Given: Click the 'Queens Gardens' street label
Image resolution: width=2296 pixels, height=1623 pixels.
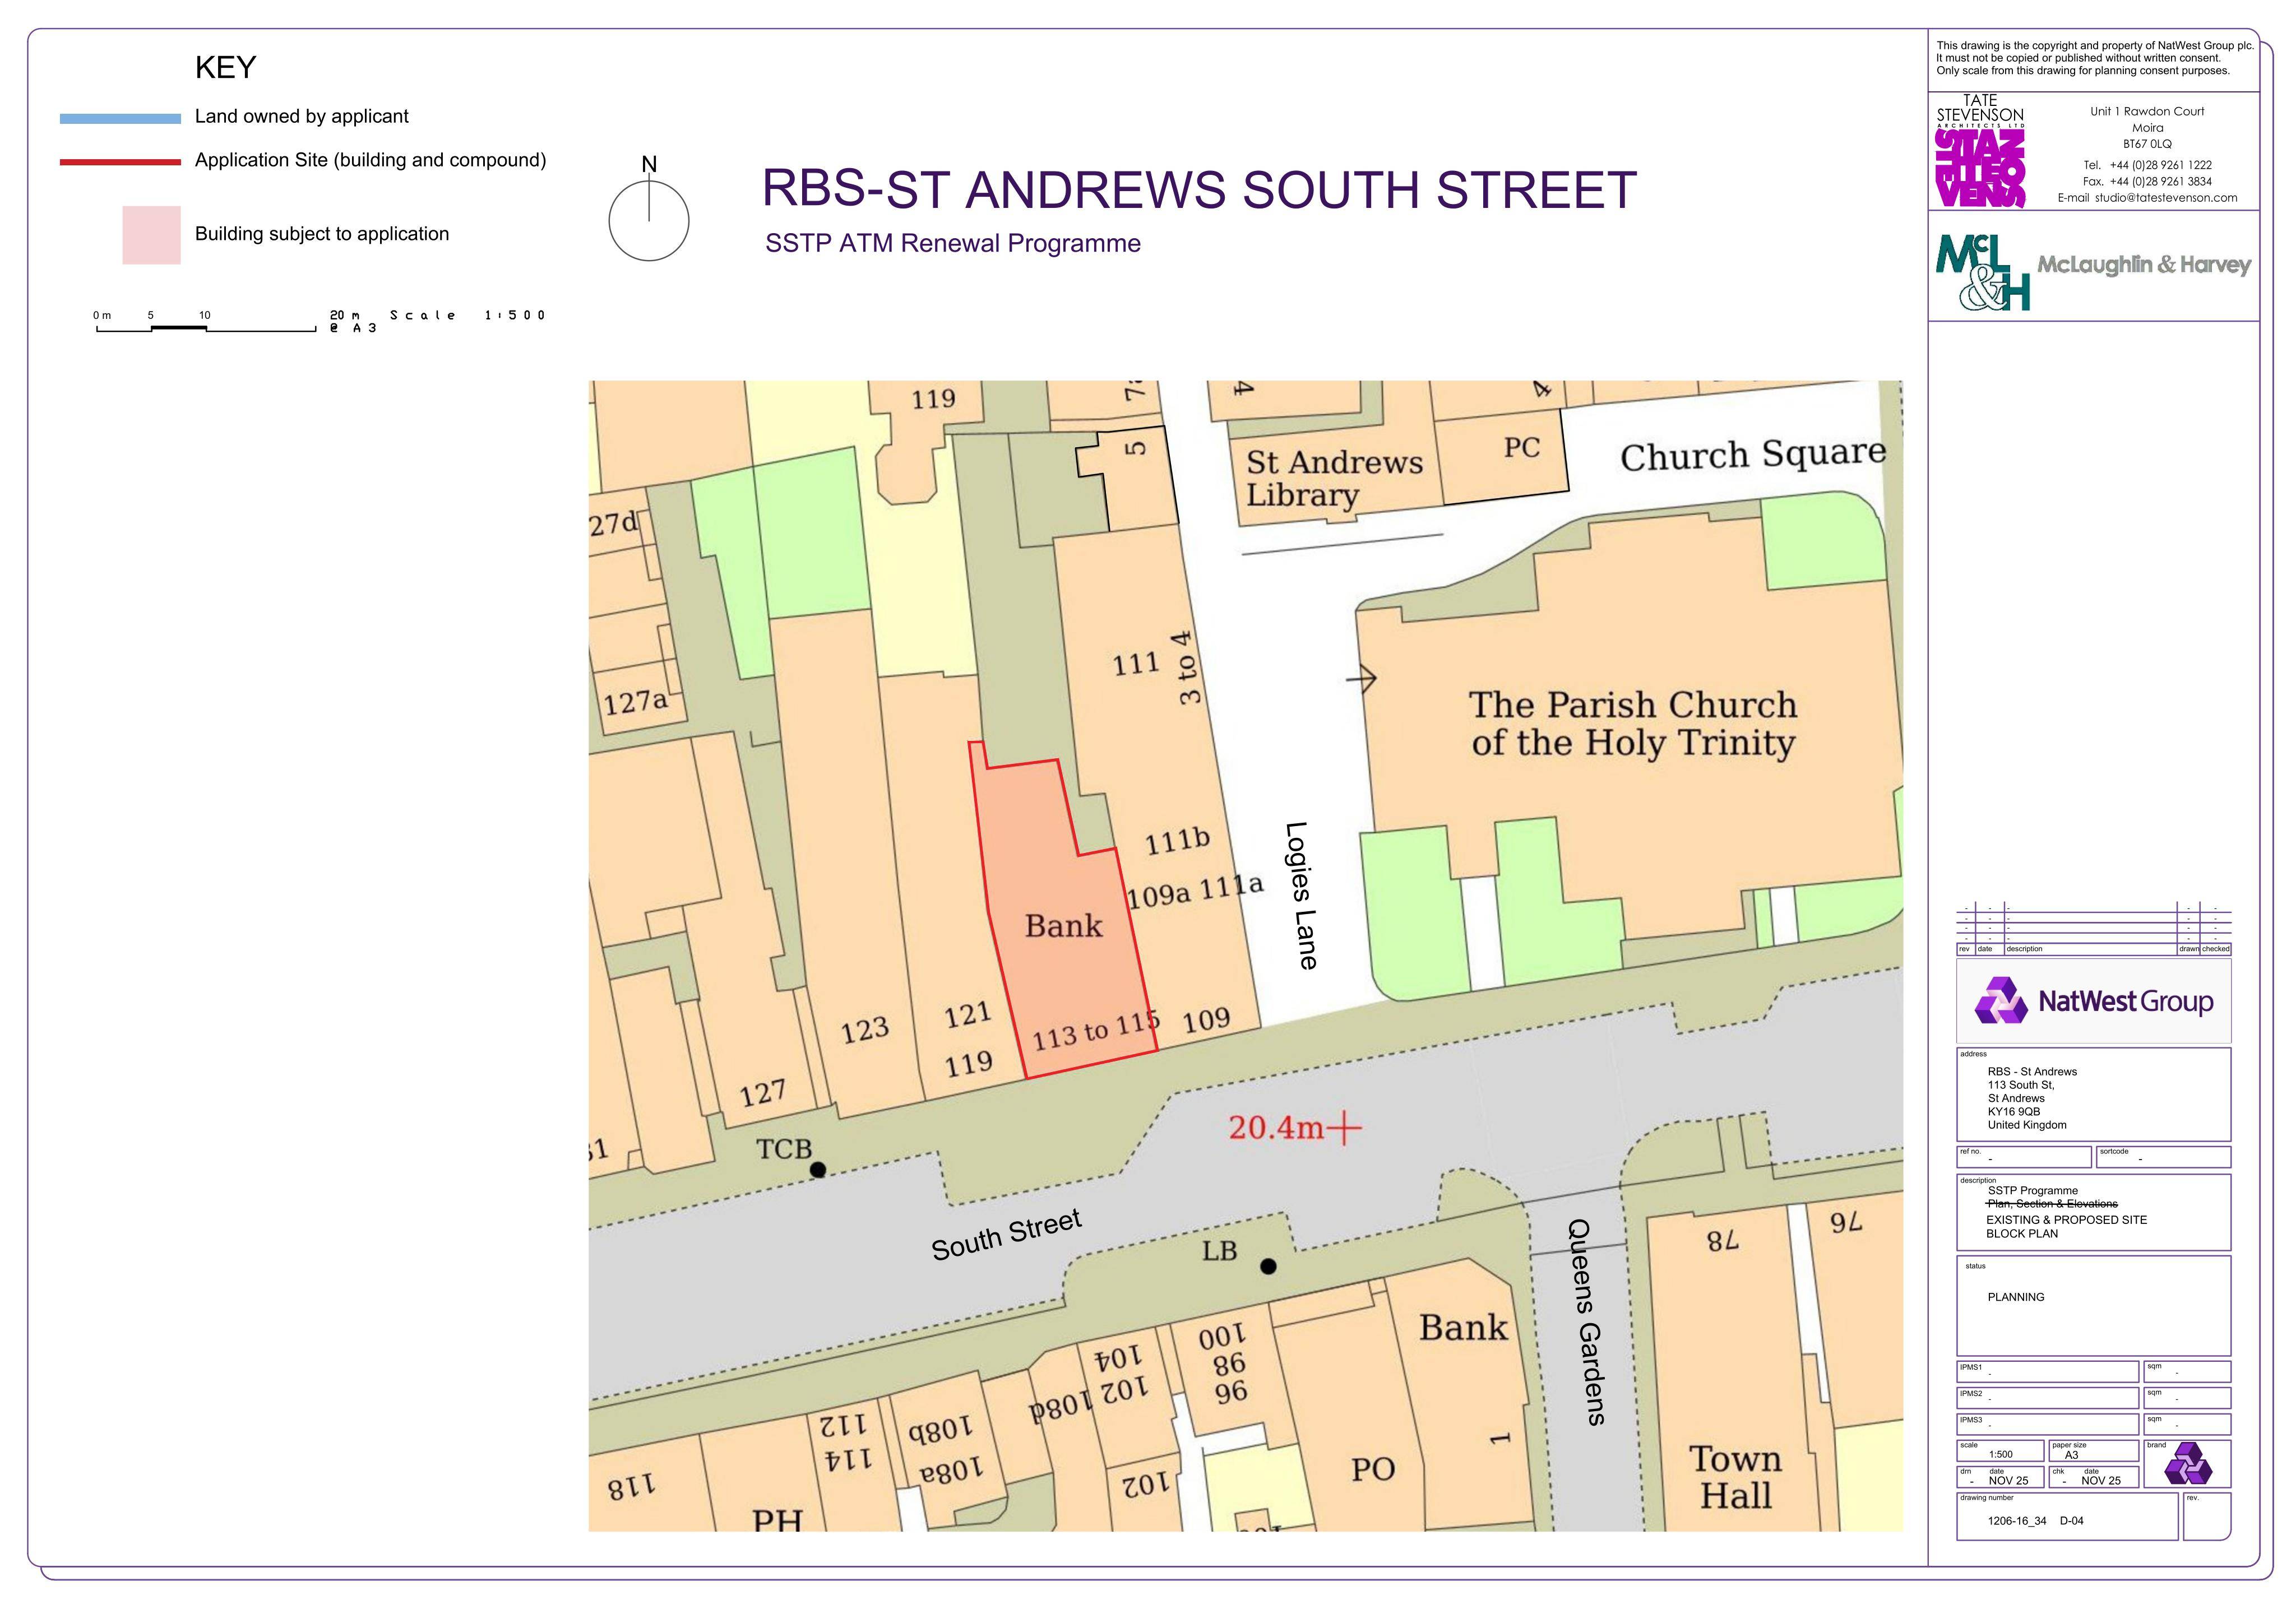Looking at the screenshot, I should [x=1586, y=1322].
